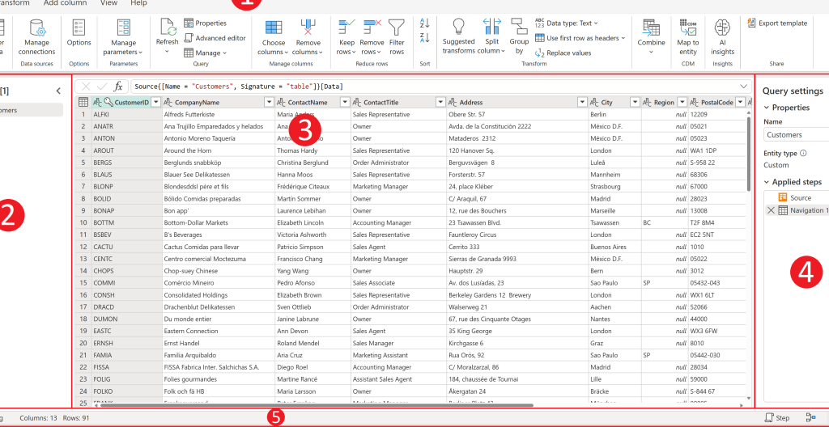This screenshot has height=427, width=829.
Task: Open Address column filter dropdown
Action: point(582,103)
